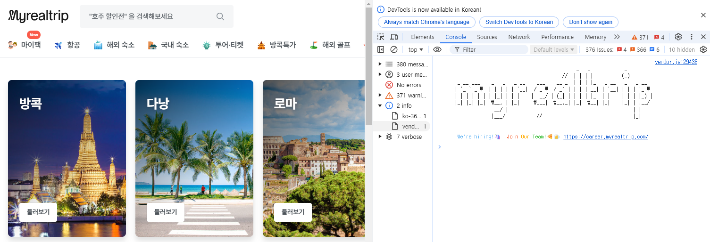Screen dimensions: 710x242
Task: Toggle the console sidebar icon
Action: (x=381, y=49)
